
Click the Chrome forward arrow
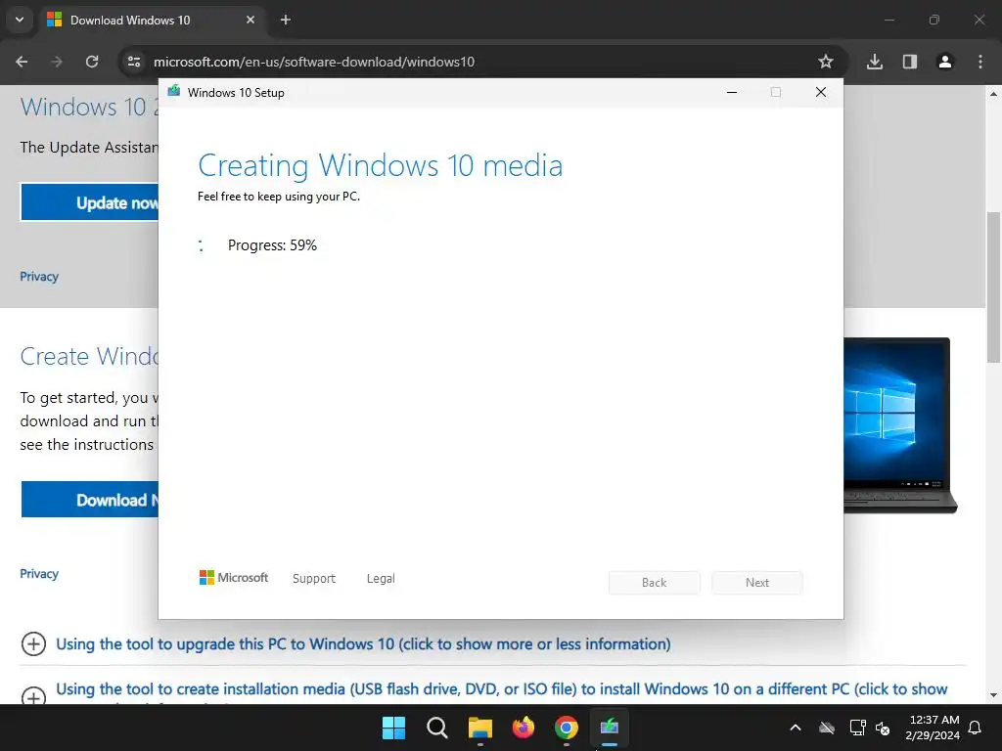(x=57, y=62)
